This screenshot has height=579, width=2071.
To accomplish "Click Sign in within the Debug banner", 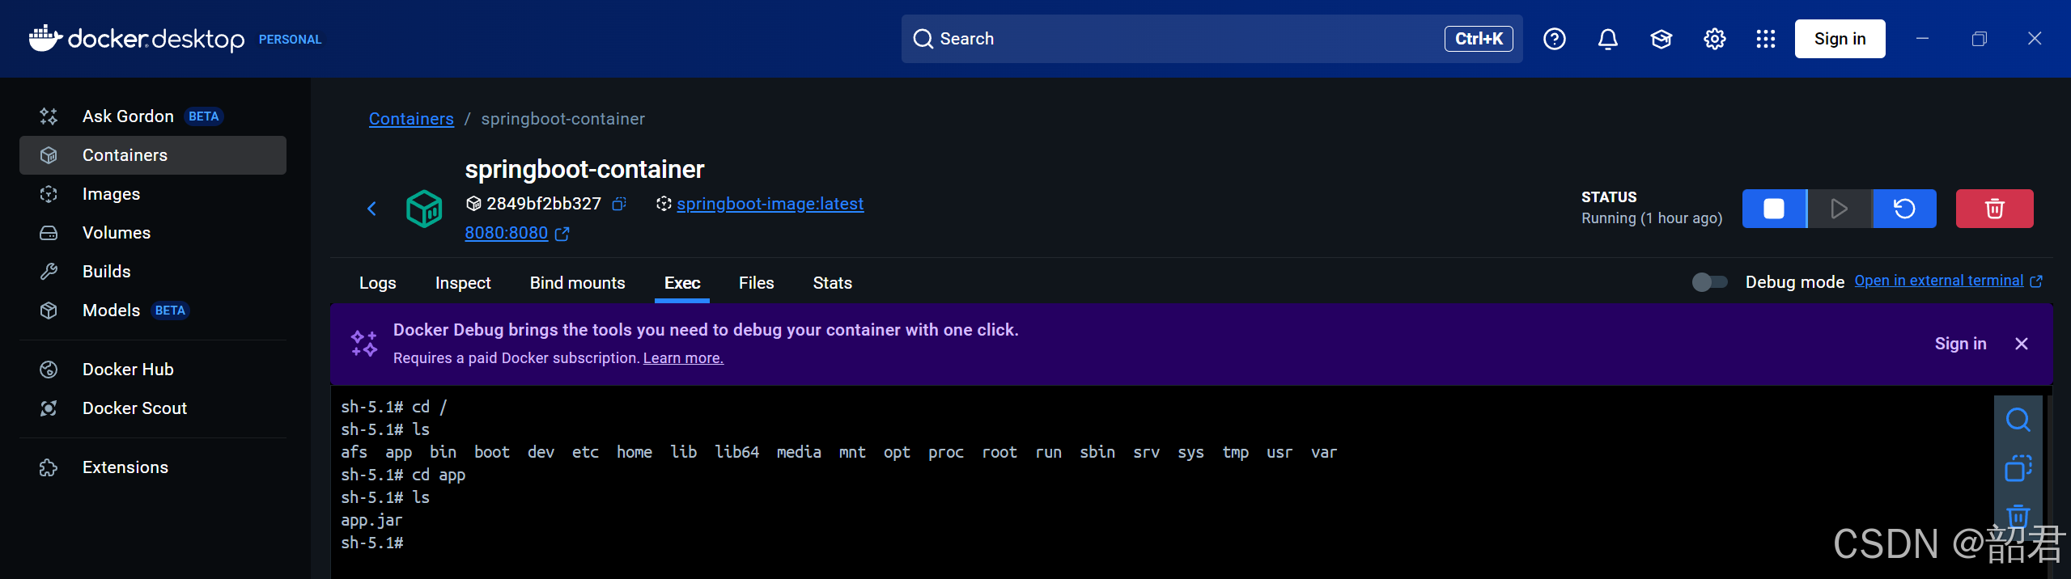I will pyautogui.click(x=1960, y=344).
